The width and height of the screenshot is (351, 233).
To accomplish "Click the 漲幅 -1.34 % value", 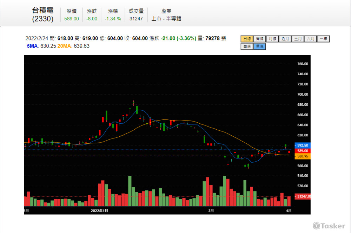I will (113, 19).
